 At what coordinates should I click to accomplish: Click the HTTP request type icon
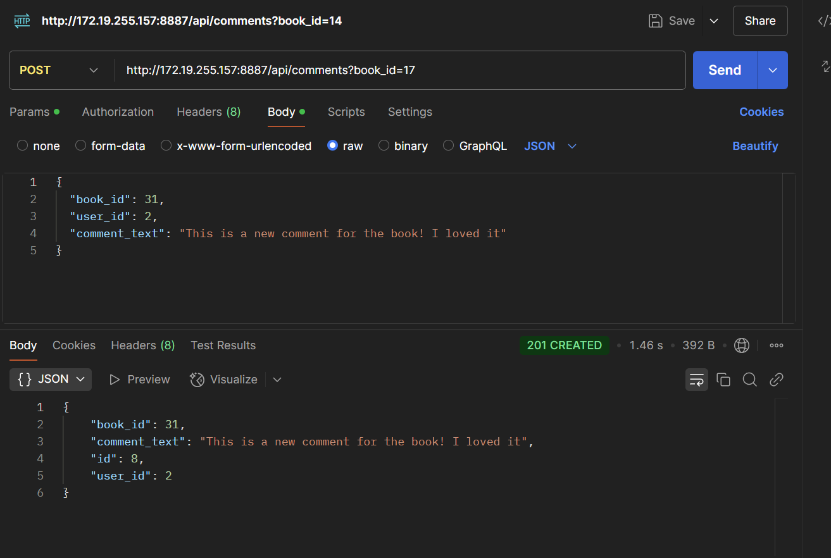pyautogui.click(x=22, y=21)
